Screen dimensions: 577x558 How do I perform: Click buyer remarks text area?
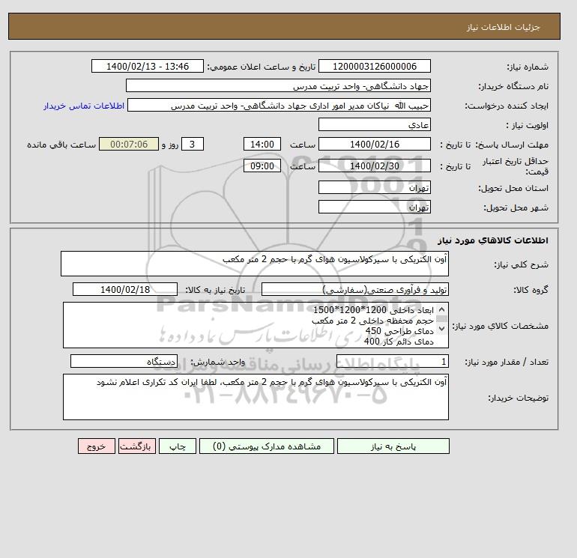pos(256,397)
